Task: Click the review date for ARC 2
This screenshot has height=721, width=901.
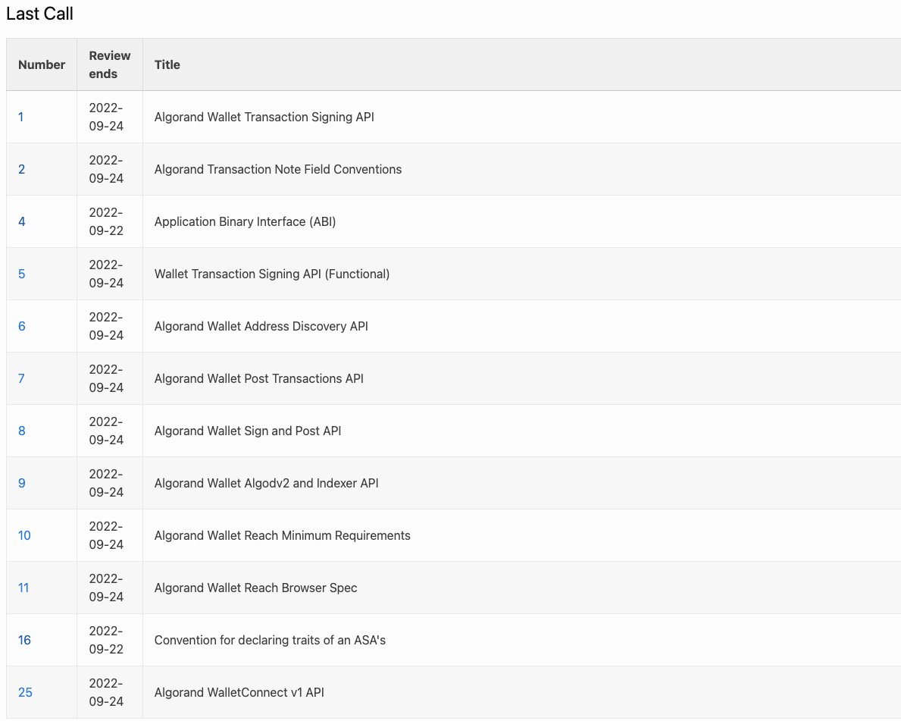Action: pos(106,170)
